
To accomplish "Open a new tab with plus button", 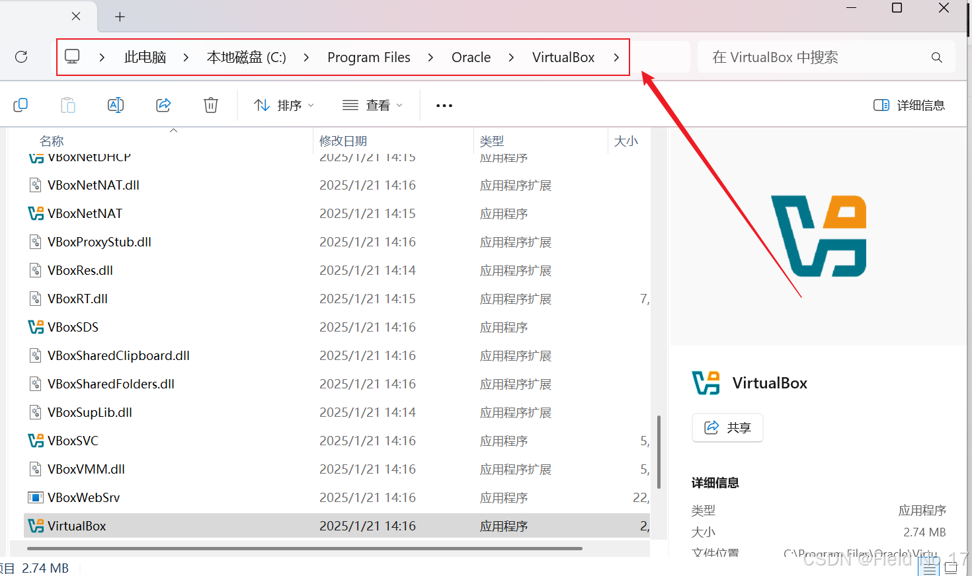I will point(120,17).
